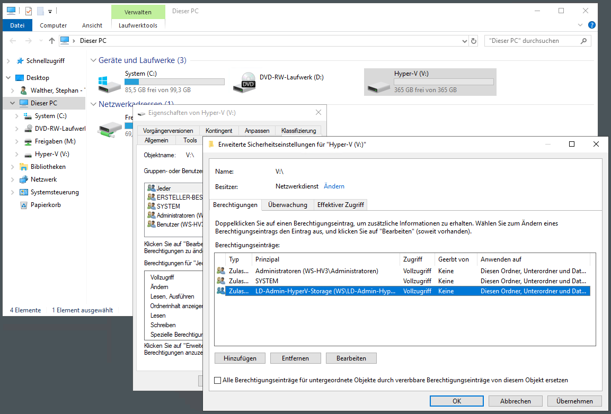Click new folder icon in quick access toolbar

[40, 11]
